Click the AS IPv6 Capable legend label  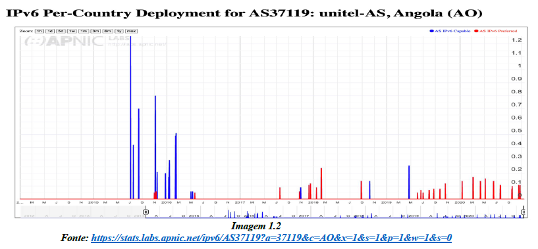[x=452, y=31]
